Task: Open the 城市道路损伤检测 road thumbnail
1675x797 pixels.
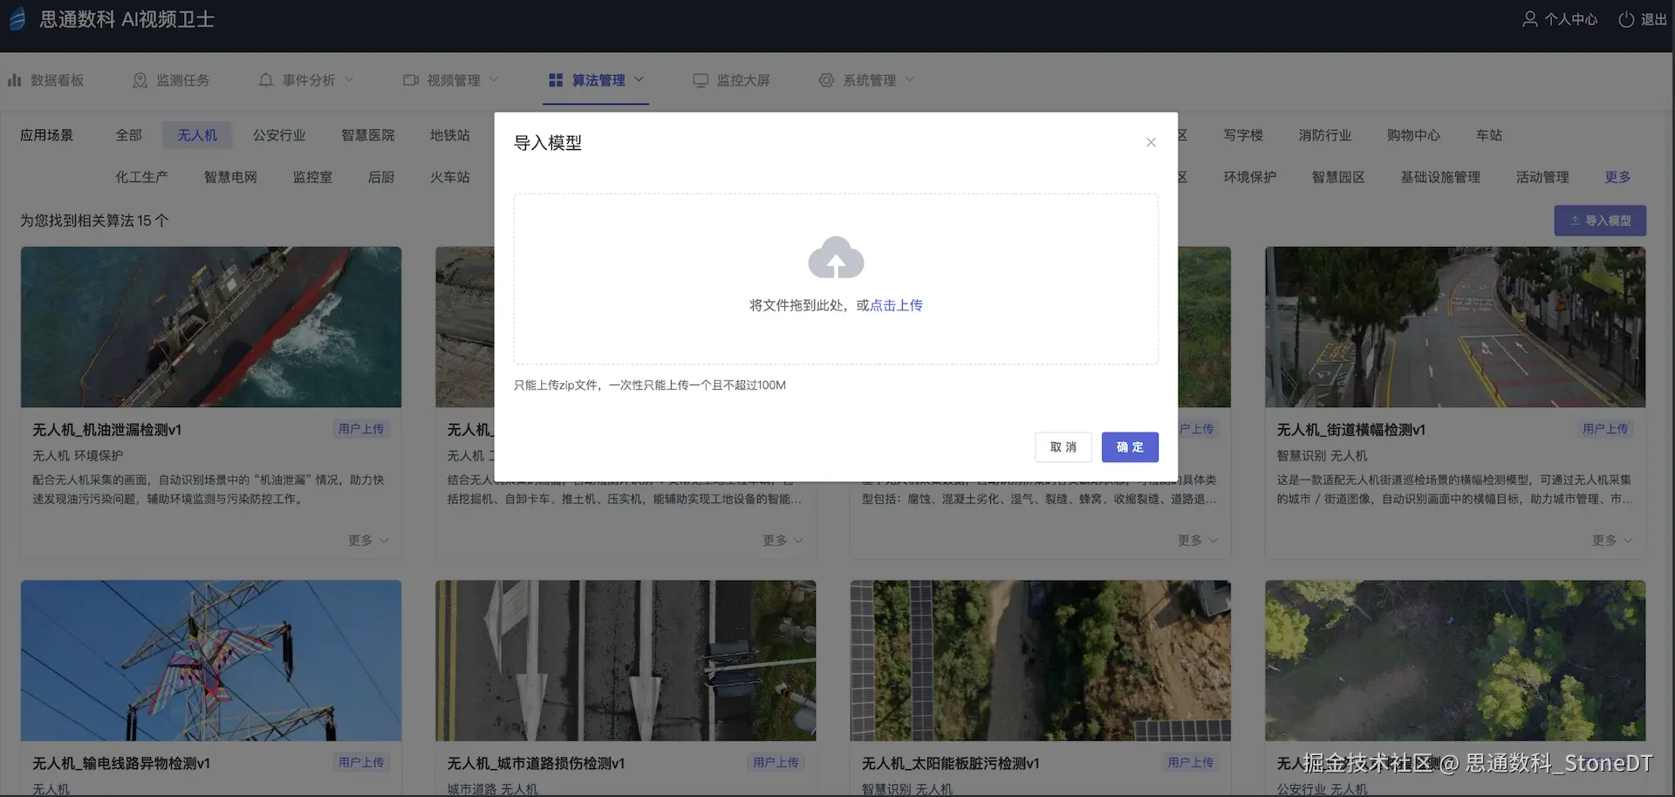Action: tap(626, 661)
